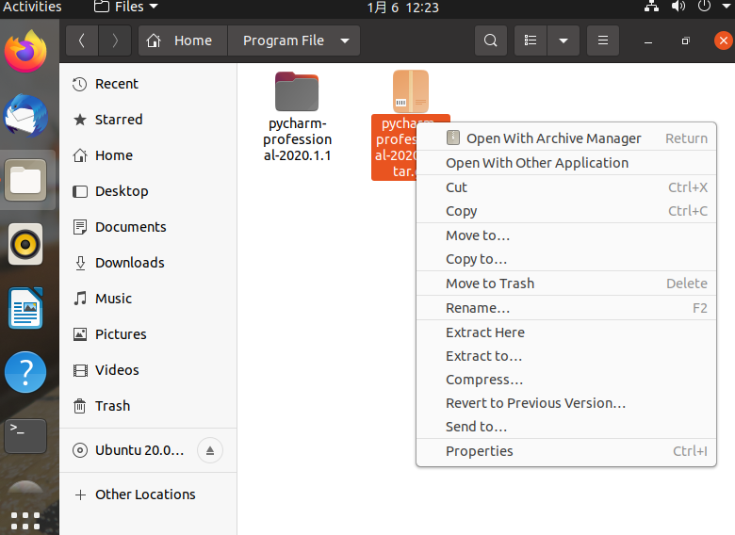Screen dimensions: 735x535
Task: Open the Files app in the dock
Action: click(x=25, y=180)
